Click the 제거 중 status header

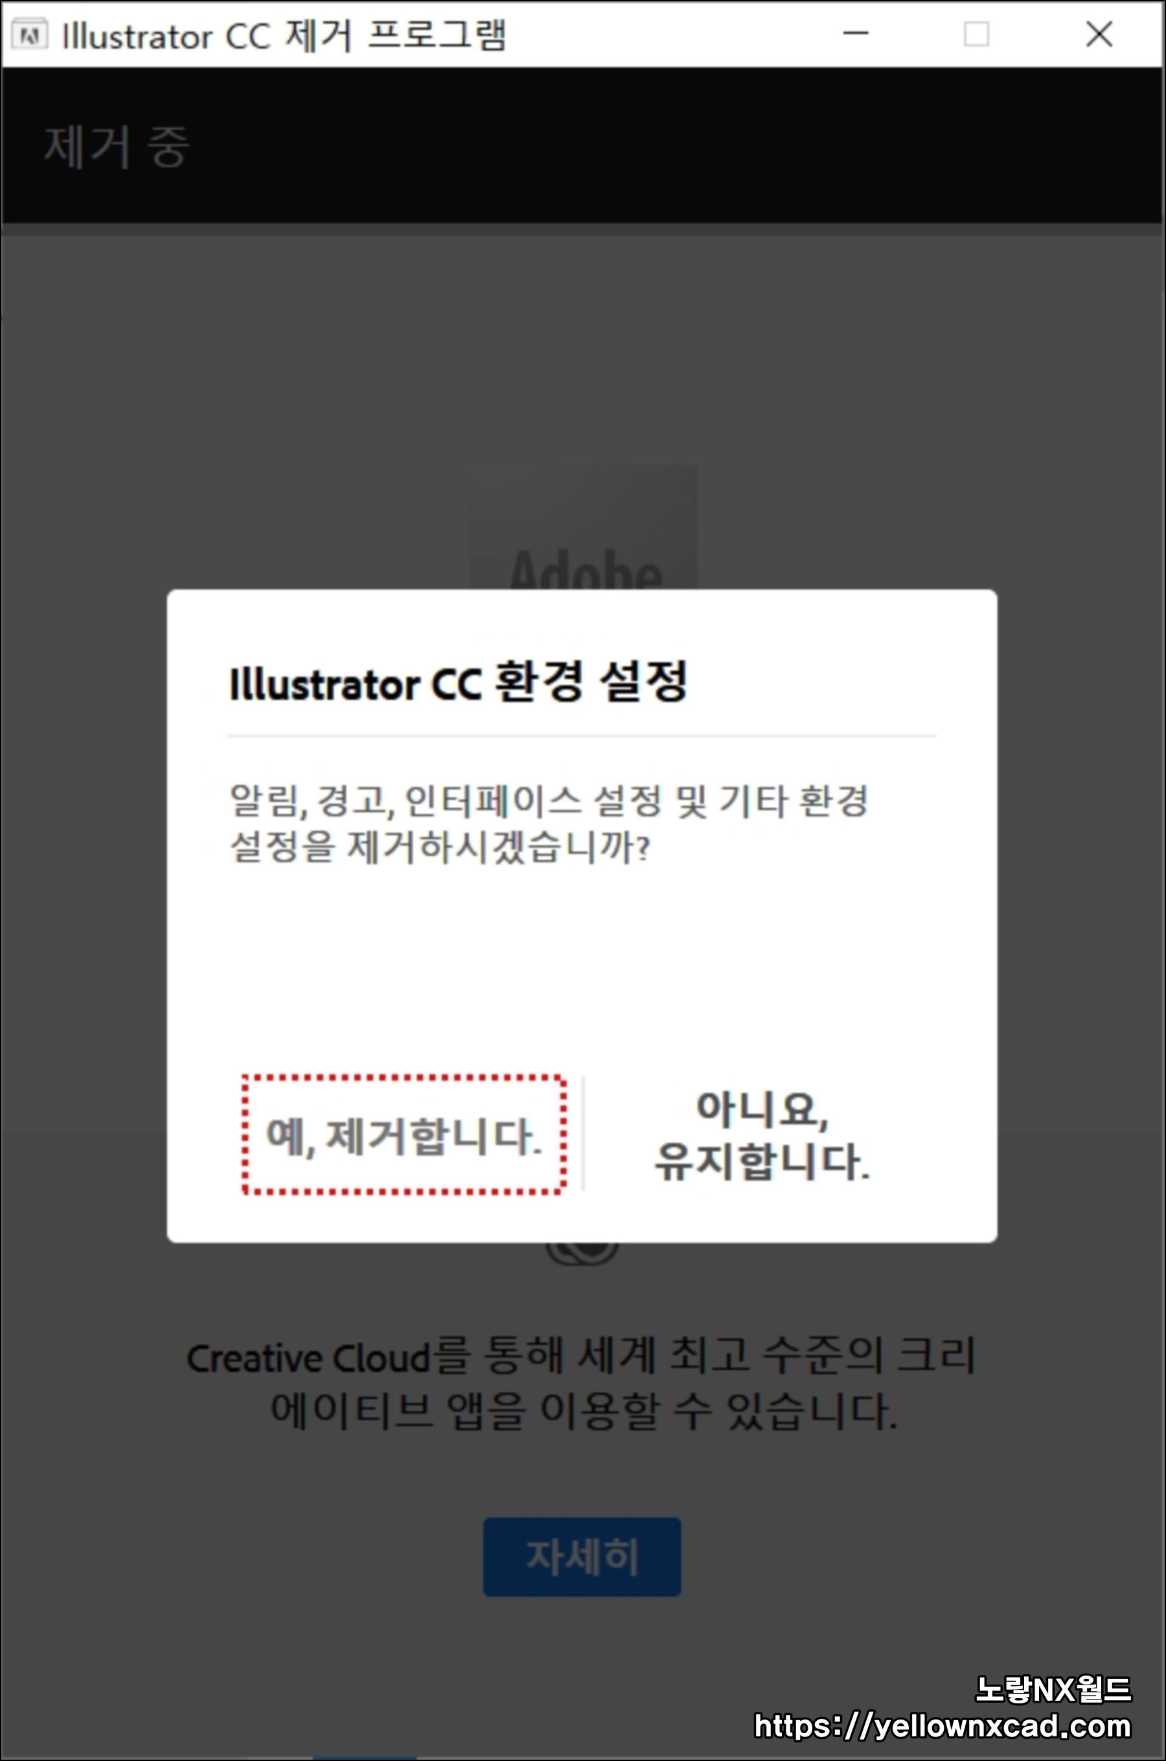click(x=117, y=146)
